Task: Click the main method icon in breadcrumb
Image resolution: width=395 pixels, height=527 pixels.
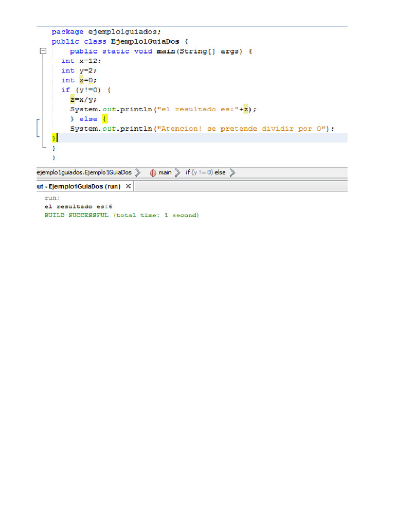Action: (153, 173)
